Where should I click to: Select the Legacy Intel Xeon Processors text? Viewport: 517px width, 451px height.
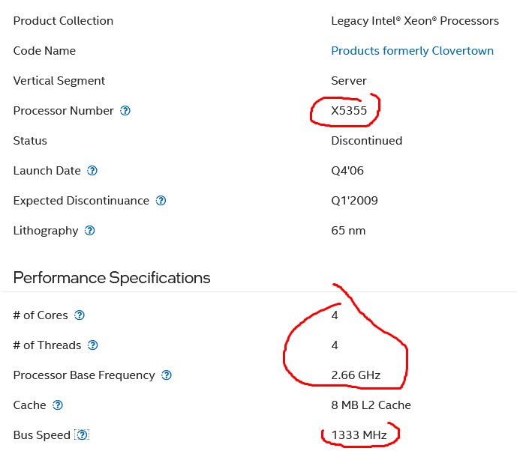click(415, 21)
